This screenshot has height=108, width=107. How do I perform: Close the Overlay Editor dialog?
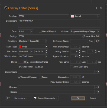coord(100,8)
